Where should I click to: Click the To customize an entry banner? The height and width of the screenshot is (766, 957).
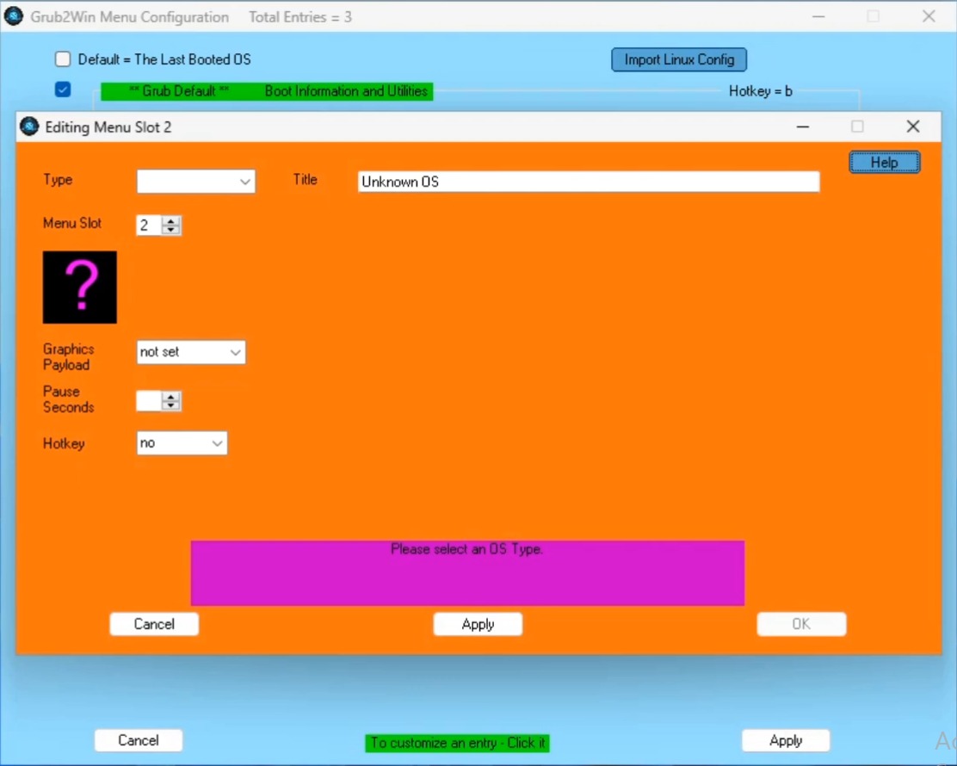(457, 743)
